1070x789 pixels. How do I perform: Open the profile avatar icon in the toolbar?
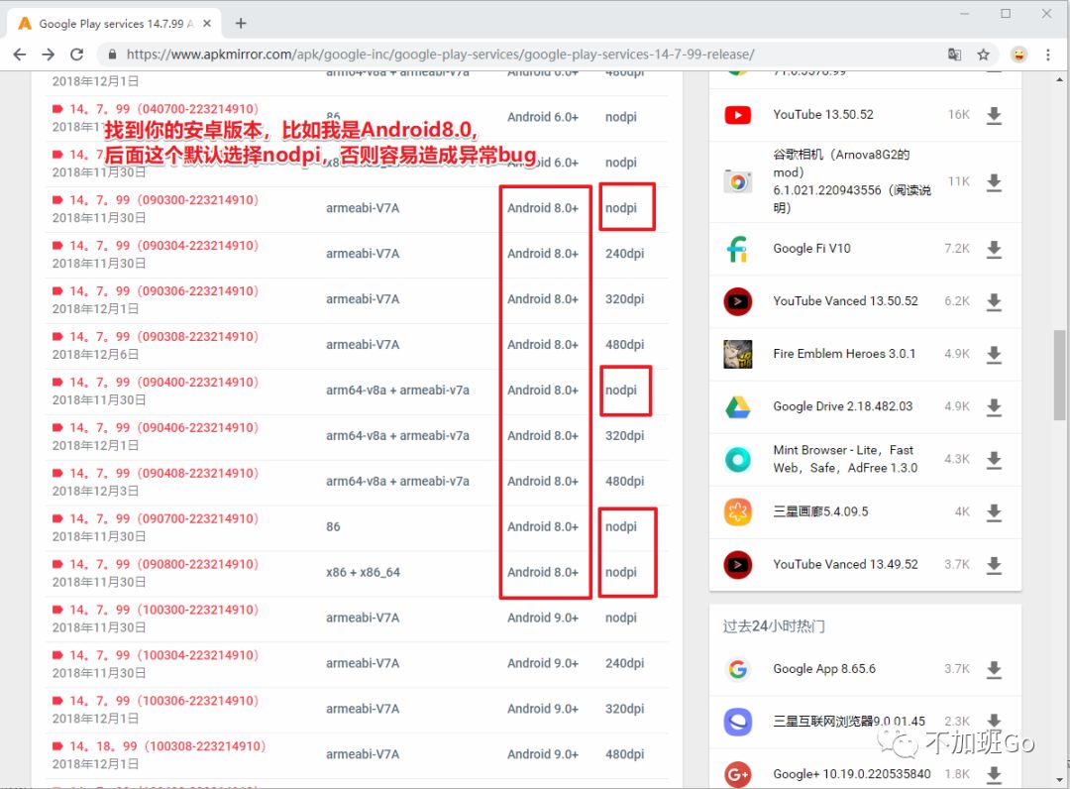click(x=1018, y=55)
